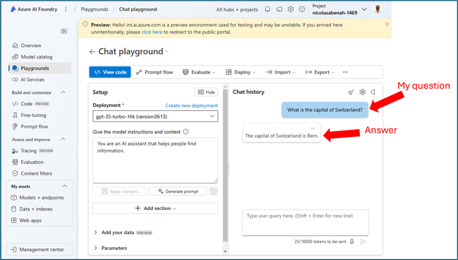Click Prompt flow in the toolbar
Viewport: 458px width, 260px height.
154,72
